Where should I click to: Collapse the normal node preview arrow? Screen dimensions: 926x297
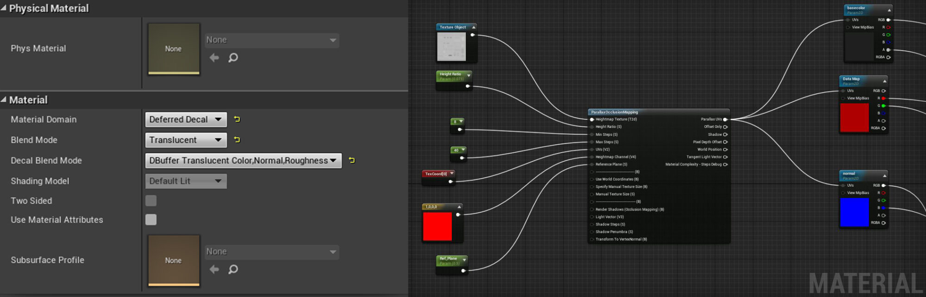pyautogui.click(x=884, y=176)
